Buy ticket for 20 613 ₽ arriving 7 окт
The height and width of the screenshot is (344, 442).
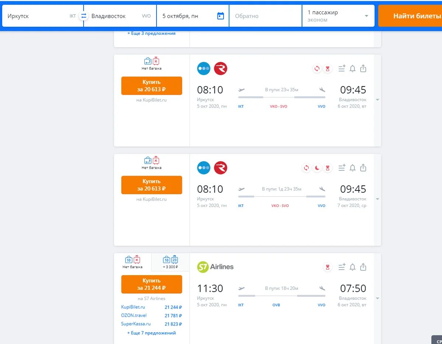click(x=152, y=185)
